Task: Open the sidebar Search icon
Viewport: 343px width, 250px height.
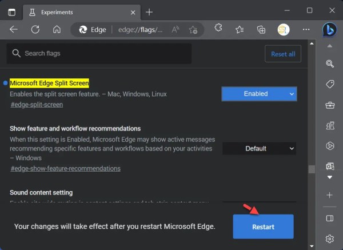Action: coord(330,64)
